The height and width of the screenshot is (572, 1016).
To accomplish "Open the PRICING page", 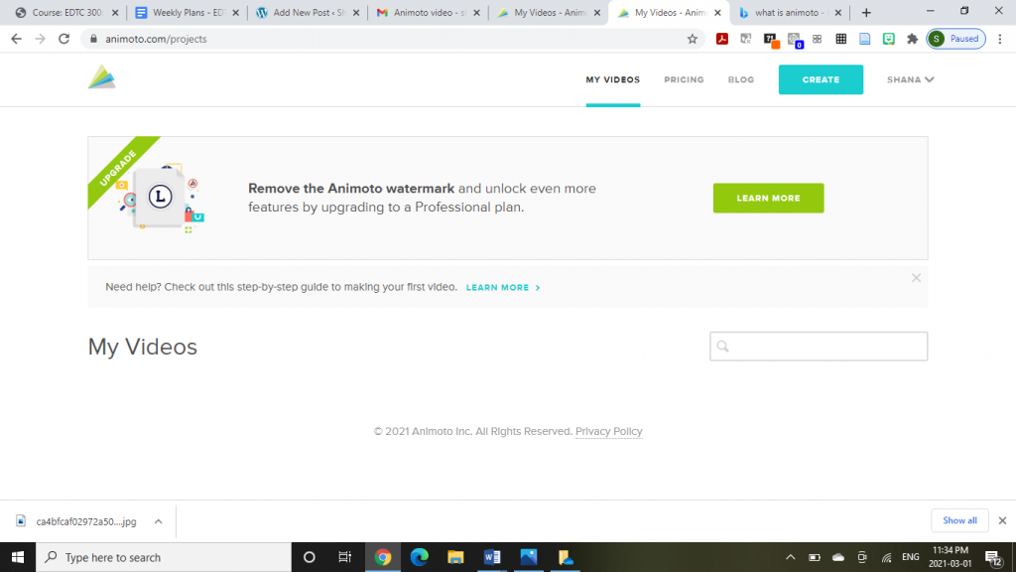I will pyautogui.click(x=684, y=79).
